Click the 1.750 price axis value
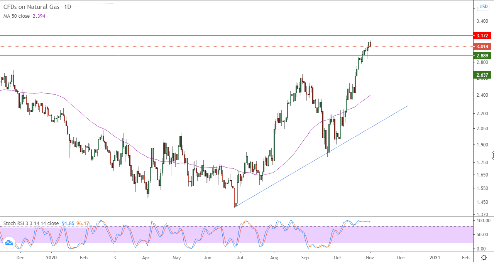The image size is (494, 262). pos(482,163)
